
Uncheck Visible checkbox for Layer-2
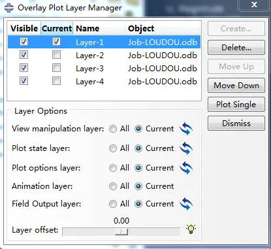coord(24,55)
